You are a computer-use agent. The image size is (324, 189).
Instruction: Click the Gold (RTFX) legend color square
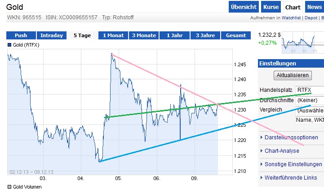(x=9, y=45)
